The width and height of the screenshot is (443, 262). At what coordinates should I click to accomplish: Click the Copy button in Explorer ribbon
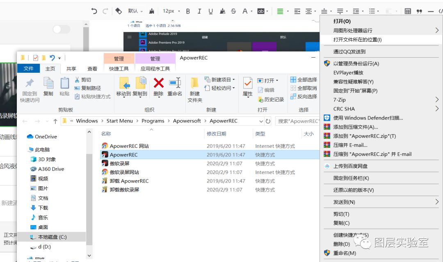coord(48,86)
